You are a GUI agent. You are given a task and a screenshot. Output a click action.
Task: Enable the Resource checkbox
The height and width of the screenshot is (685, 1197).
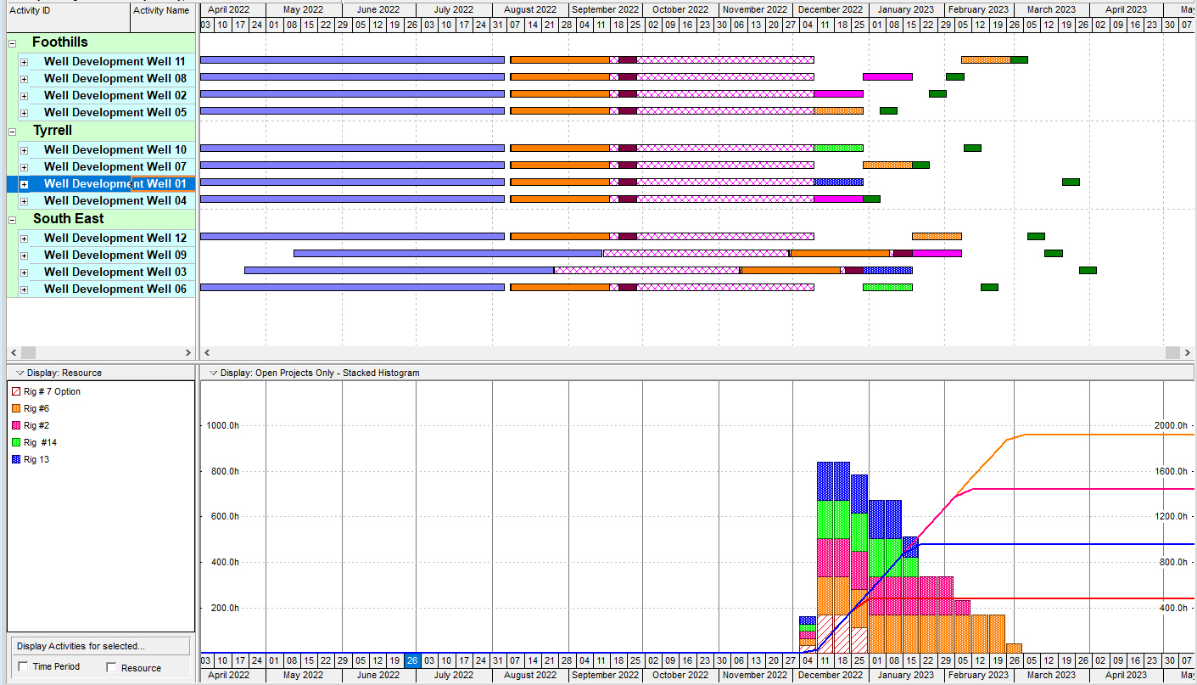click(111, 667)
